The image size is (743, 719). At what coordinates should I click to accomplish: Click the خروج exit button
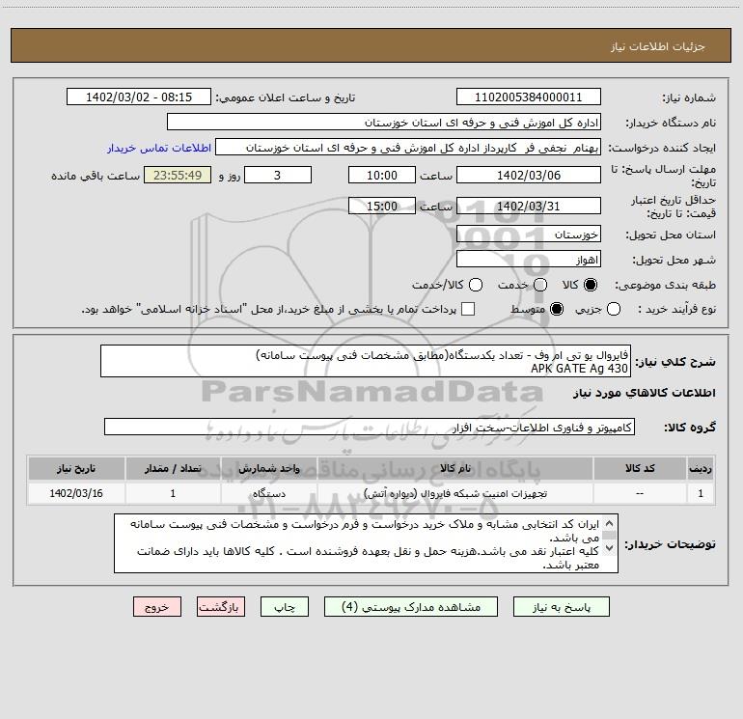tap(157, 607)
